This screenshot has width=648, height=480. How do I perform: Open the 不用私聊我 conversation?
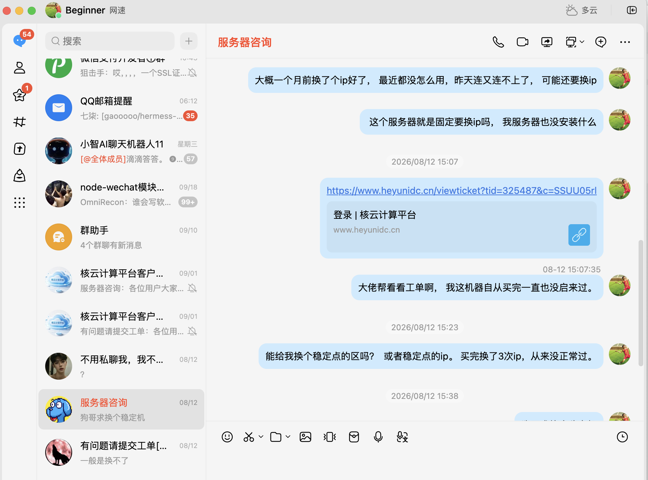(121, 366)
